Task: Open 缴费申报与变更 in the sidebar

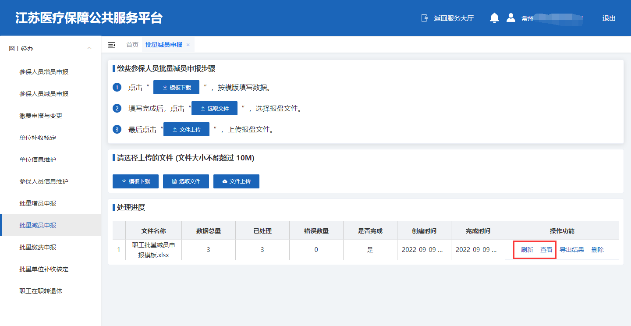Action: pyautogui.click(x=41, y=116)
